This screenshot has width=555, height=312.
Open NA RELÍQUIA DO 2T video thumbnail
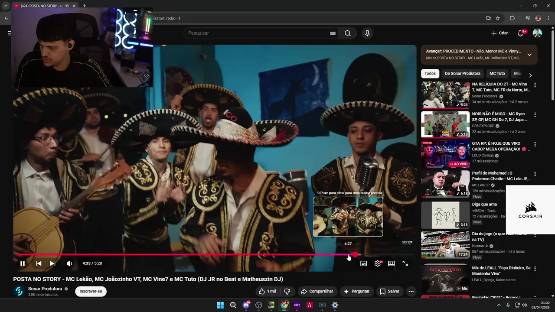(x=445, y=95)
